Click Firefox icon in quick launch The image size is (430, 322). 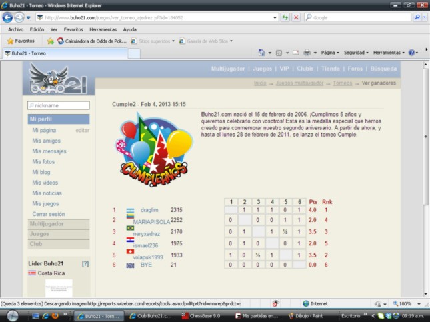click(55, 315)
